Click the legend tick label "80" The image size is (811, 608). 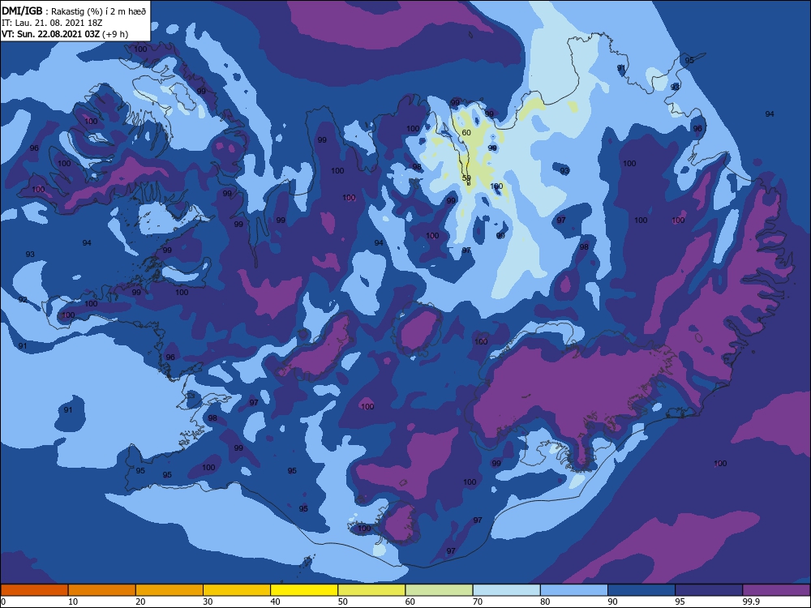pos(545,602)
